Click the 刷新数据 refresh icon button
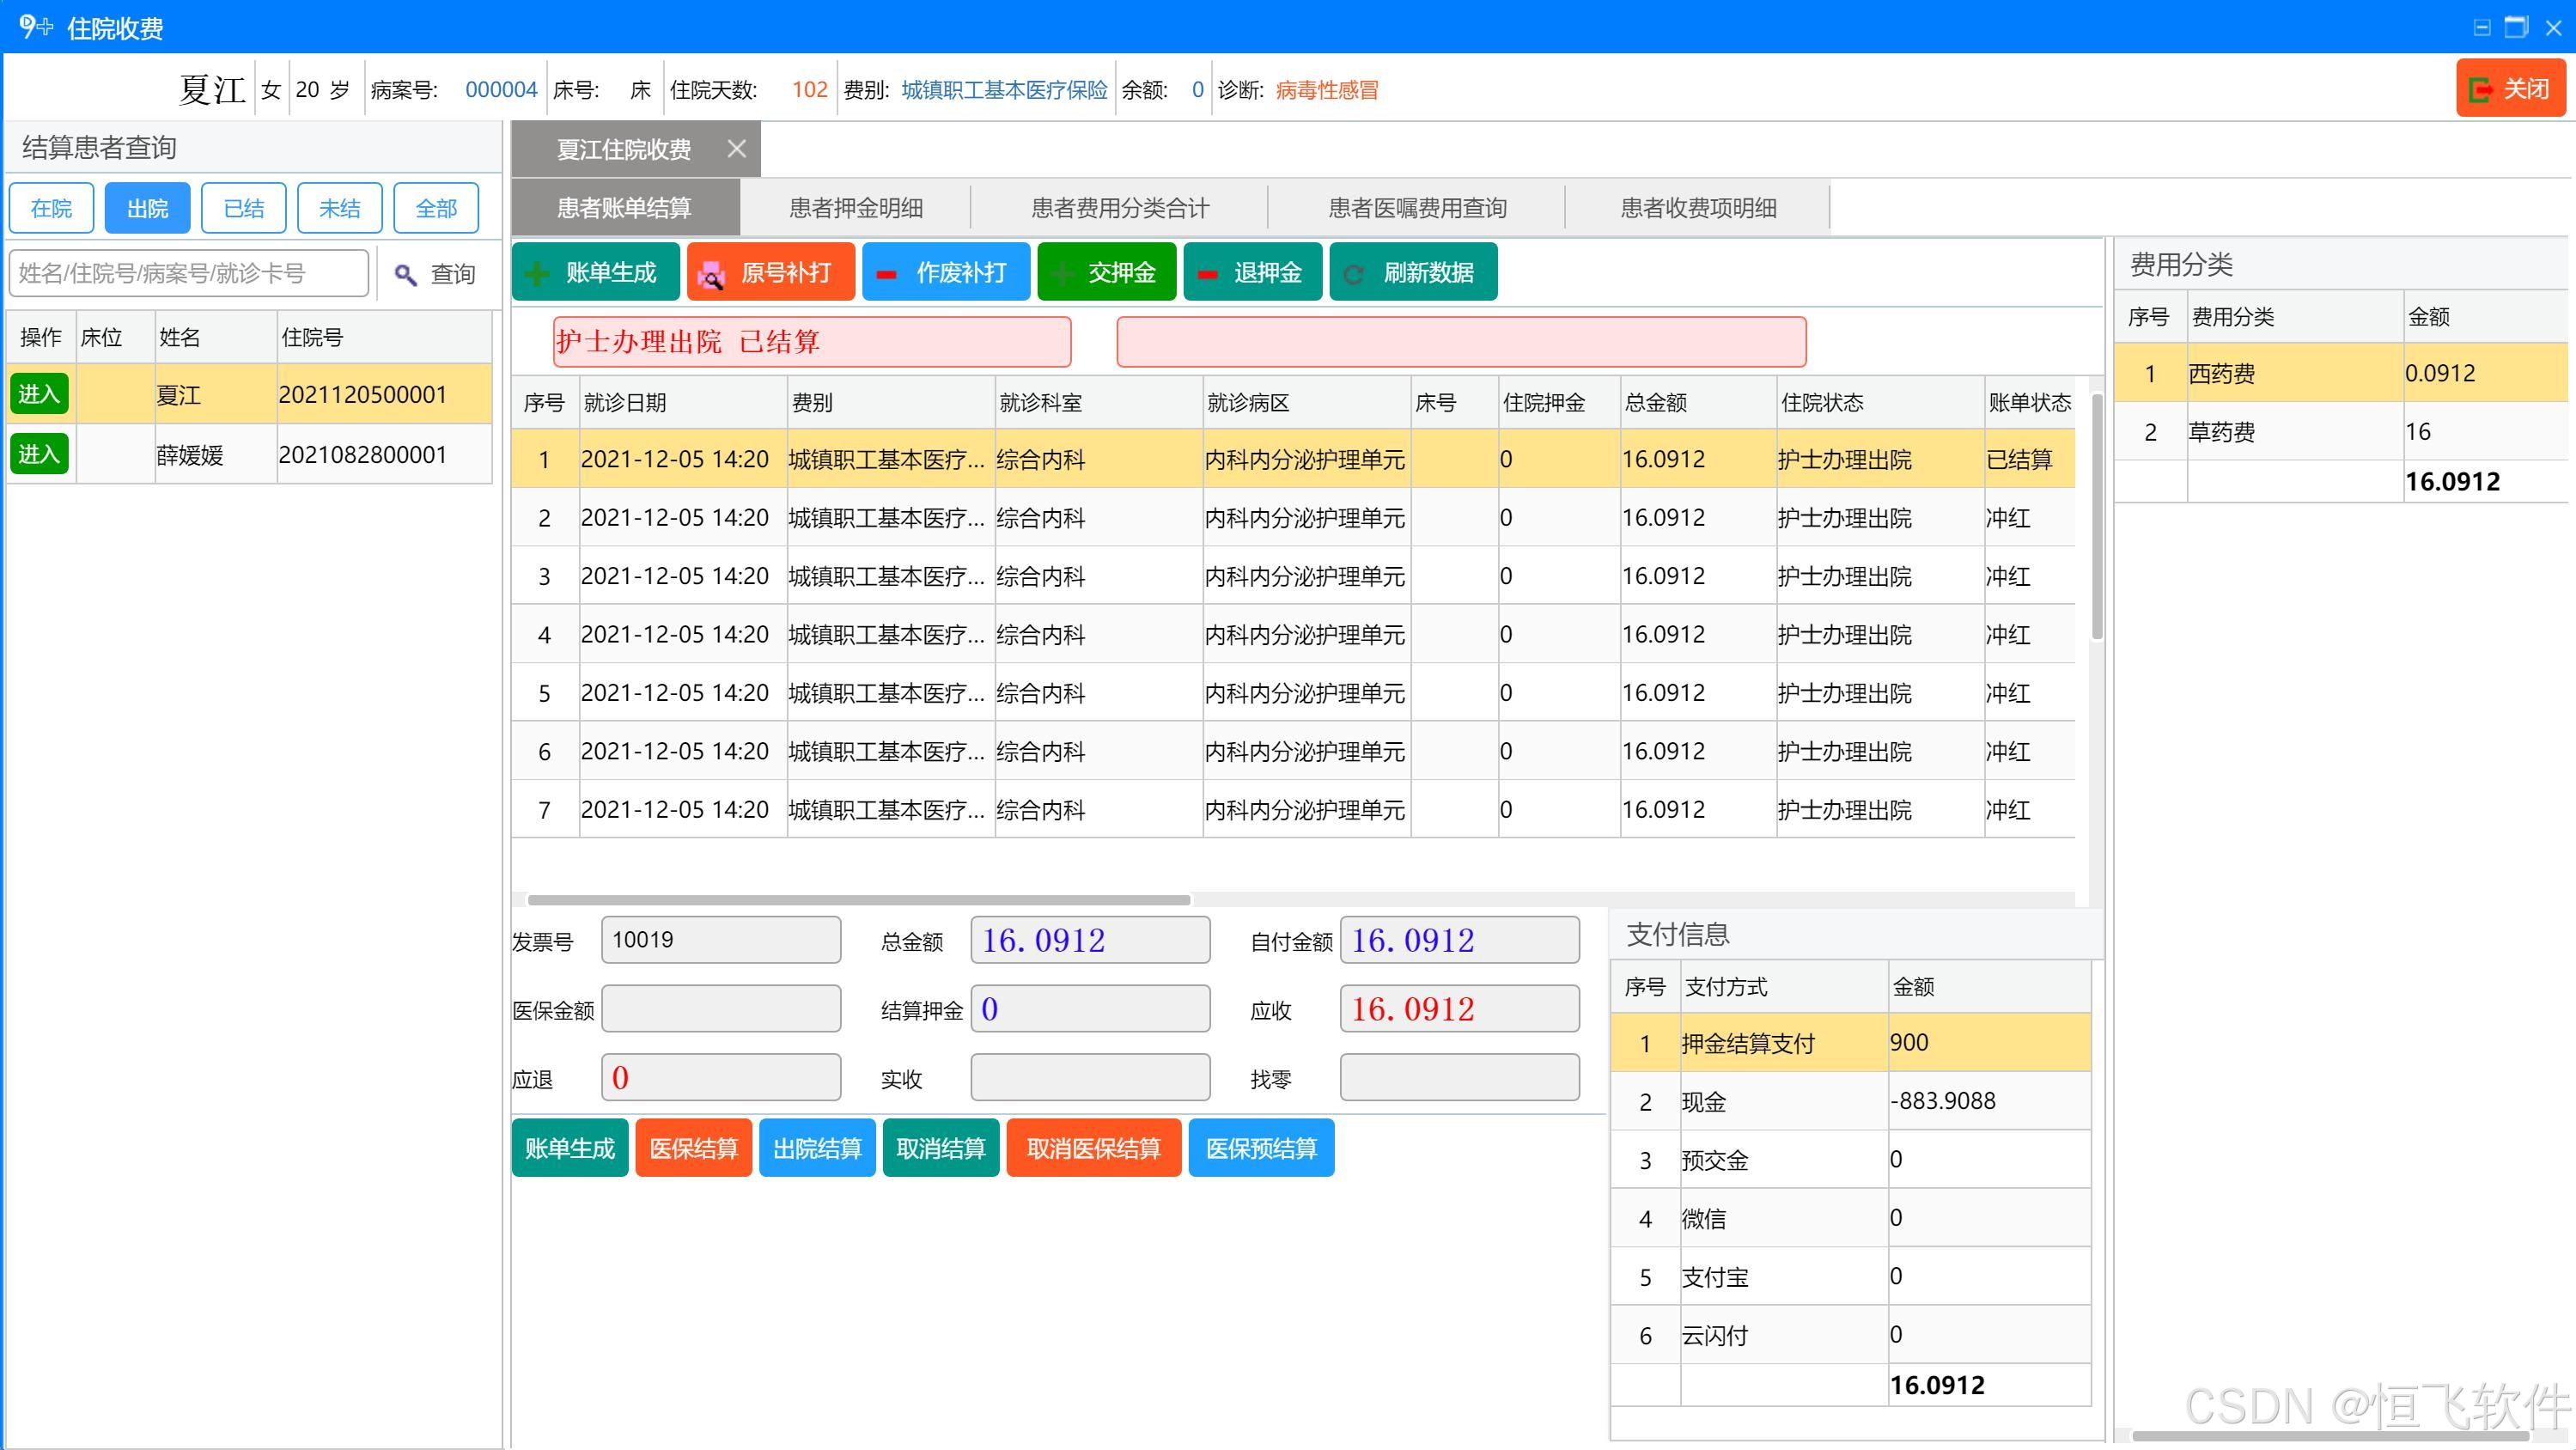The width and height of the screenshot is (2576, 1450). point(1412,272)
